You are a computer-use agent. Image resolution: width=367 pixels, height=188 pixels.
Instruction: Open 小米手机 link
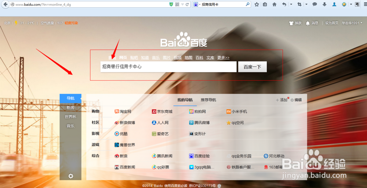click(237, 112)
